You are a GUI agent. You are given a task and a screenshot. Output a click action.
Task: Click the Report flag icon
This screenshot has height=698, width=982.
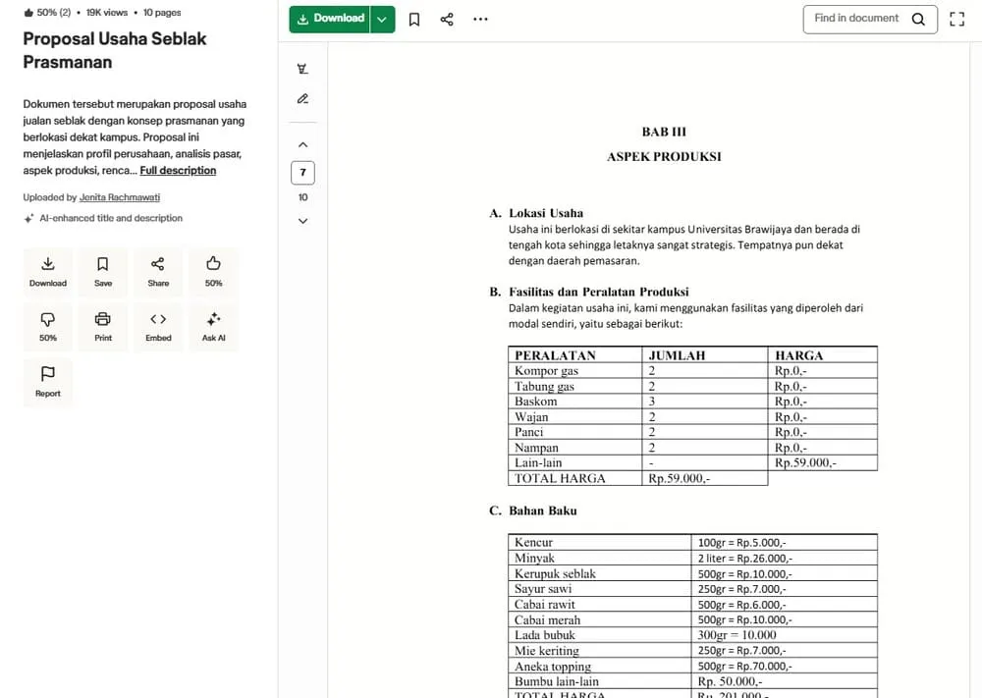coord(47,375)
